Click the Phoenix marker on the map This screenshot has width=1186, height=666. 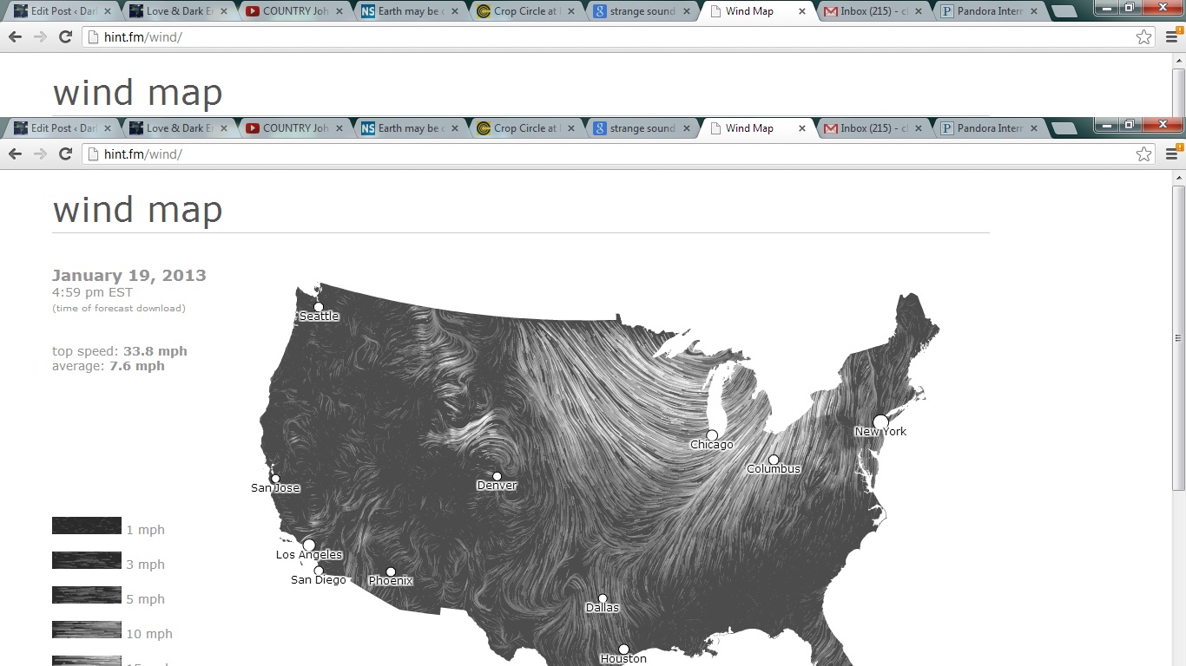(391, 571)
